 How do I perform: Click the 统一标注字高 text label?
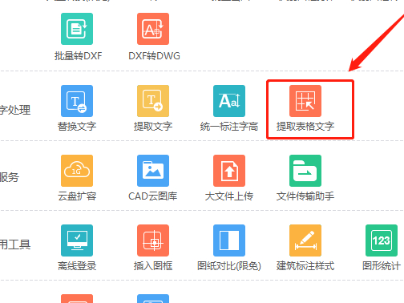tap(229, 127)
